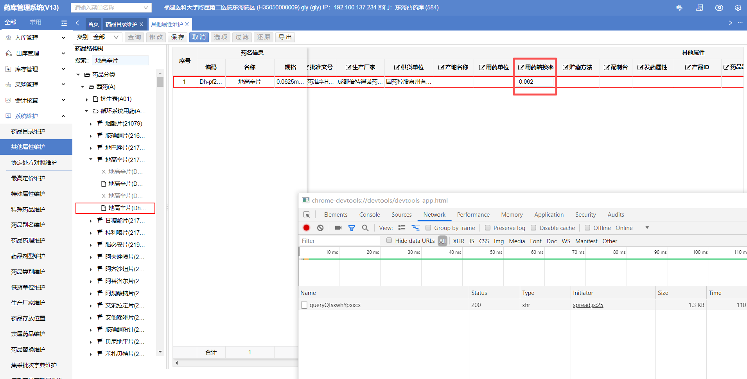Click the 入库管理 sidebar icon

[x=8, y=38]
